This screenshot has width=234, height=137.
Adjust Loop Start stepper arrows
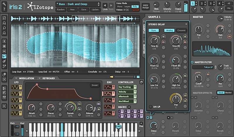click(x=25, y=72)
